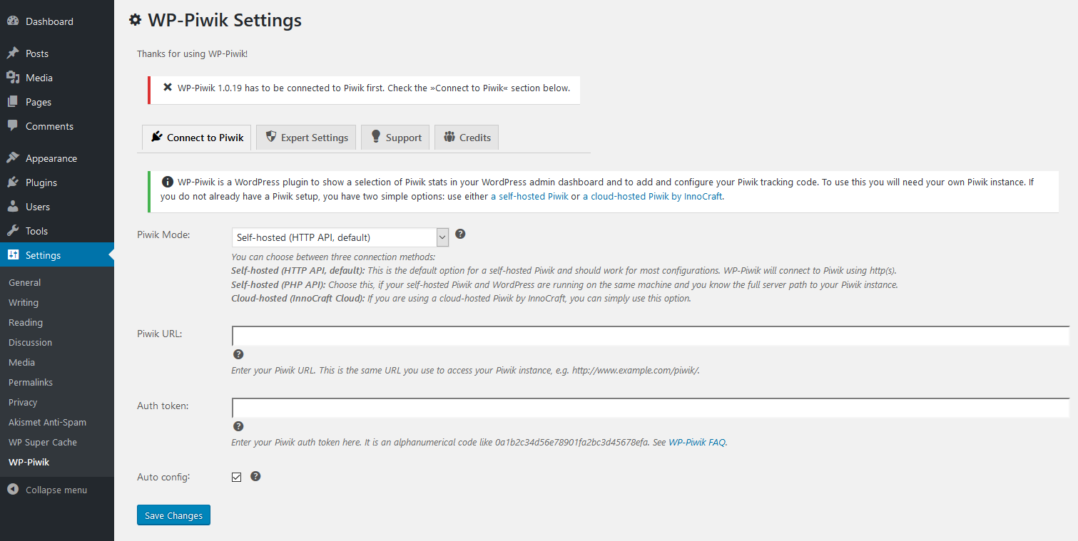Image resolution: width=1078 pixels, height=541 pixels.
Task: Click the help icon under Piwik URL field
Action: [238, 354]
